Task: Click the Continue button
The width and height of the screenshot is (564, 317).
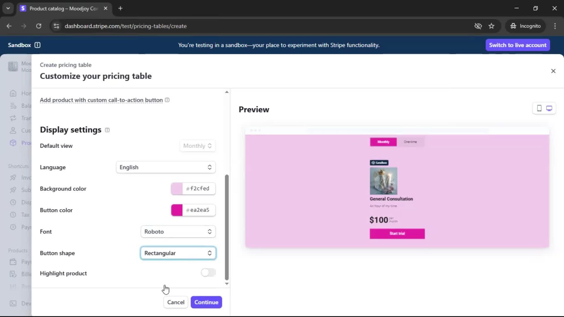Action: tap(206, 302)
